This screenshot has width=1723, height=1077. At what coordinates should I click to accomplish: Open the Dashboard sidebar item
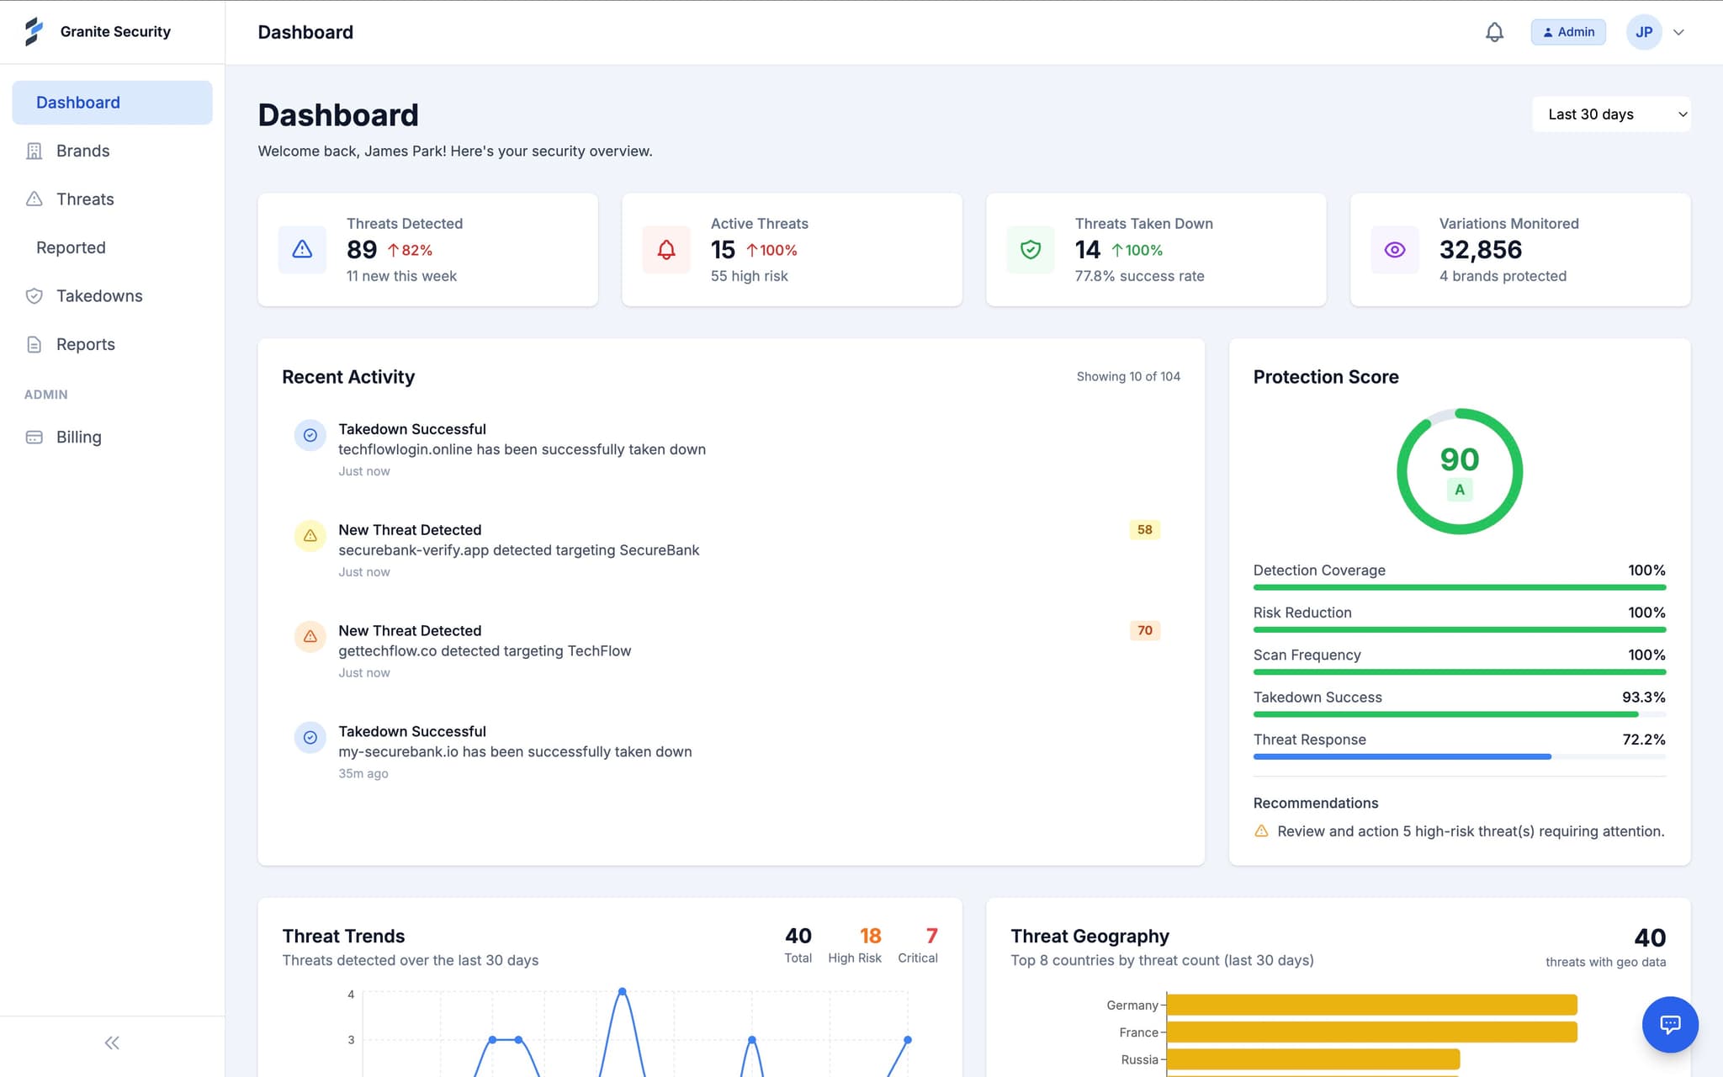[77, 102]
